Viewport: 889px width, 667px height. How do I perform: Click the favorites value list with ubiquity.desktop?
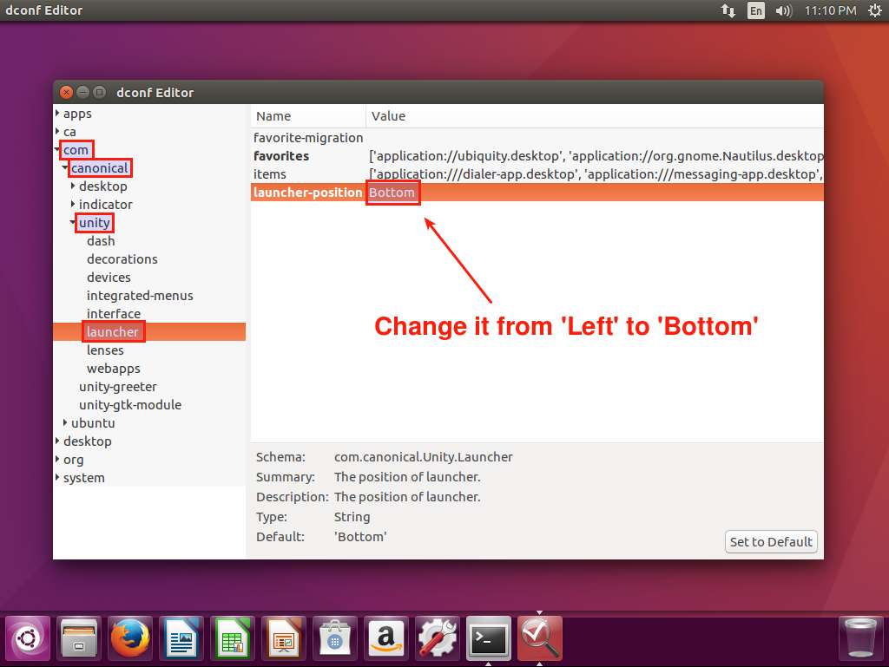pos(596,156)
